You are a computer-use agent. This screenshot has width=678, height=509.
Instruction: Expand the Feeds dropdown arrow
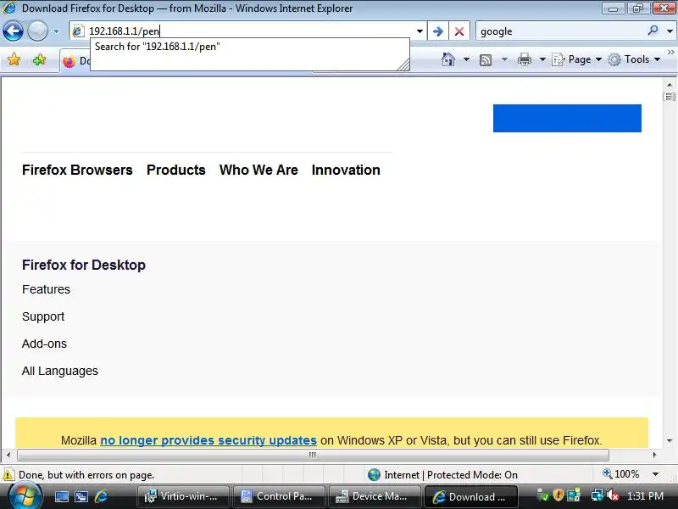pos(504,59)
